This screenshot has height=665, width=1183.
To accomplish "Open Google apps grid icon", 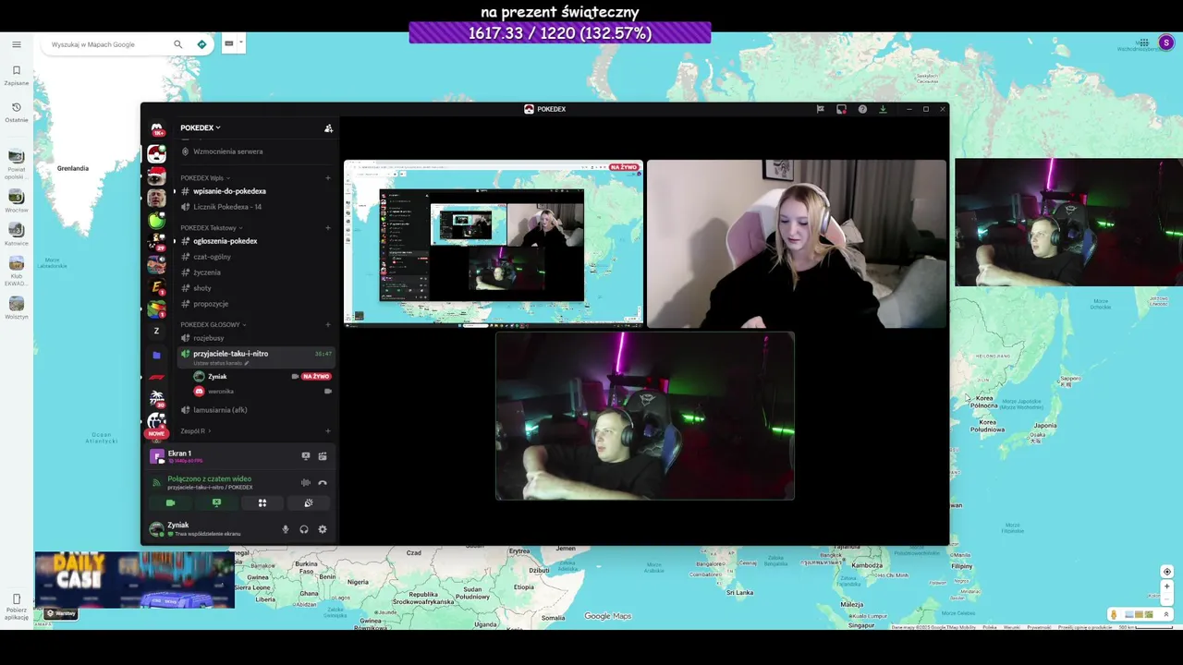I will pyautogui.click(x=1143, y=42).
